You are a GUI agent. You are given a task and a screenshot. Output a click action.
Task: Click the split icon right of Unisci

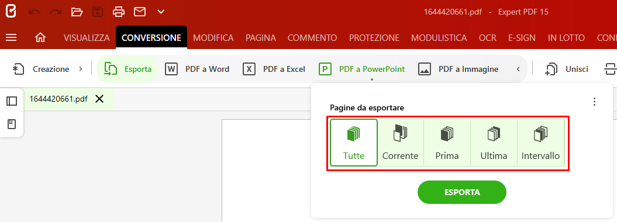(610, 69)
